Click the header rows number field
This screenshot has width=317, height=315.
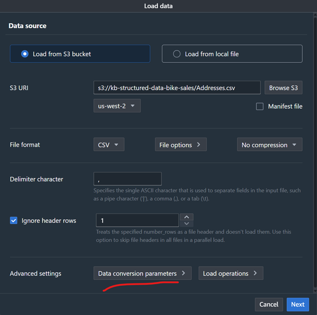point(137,221)
